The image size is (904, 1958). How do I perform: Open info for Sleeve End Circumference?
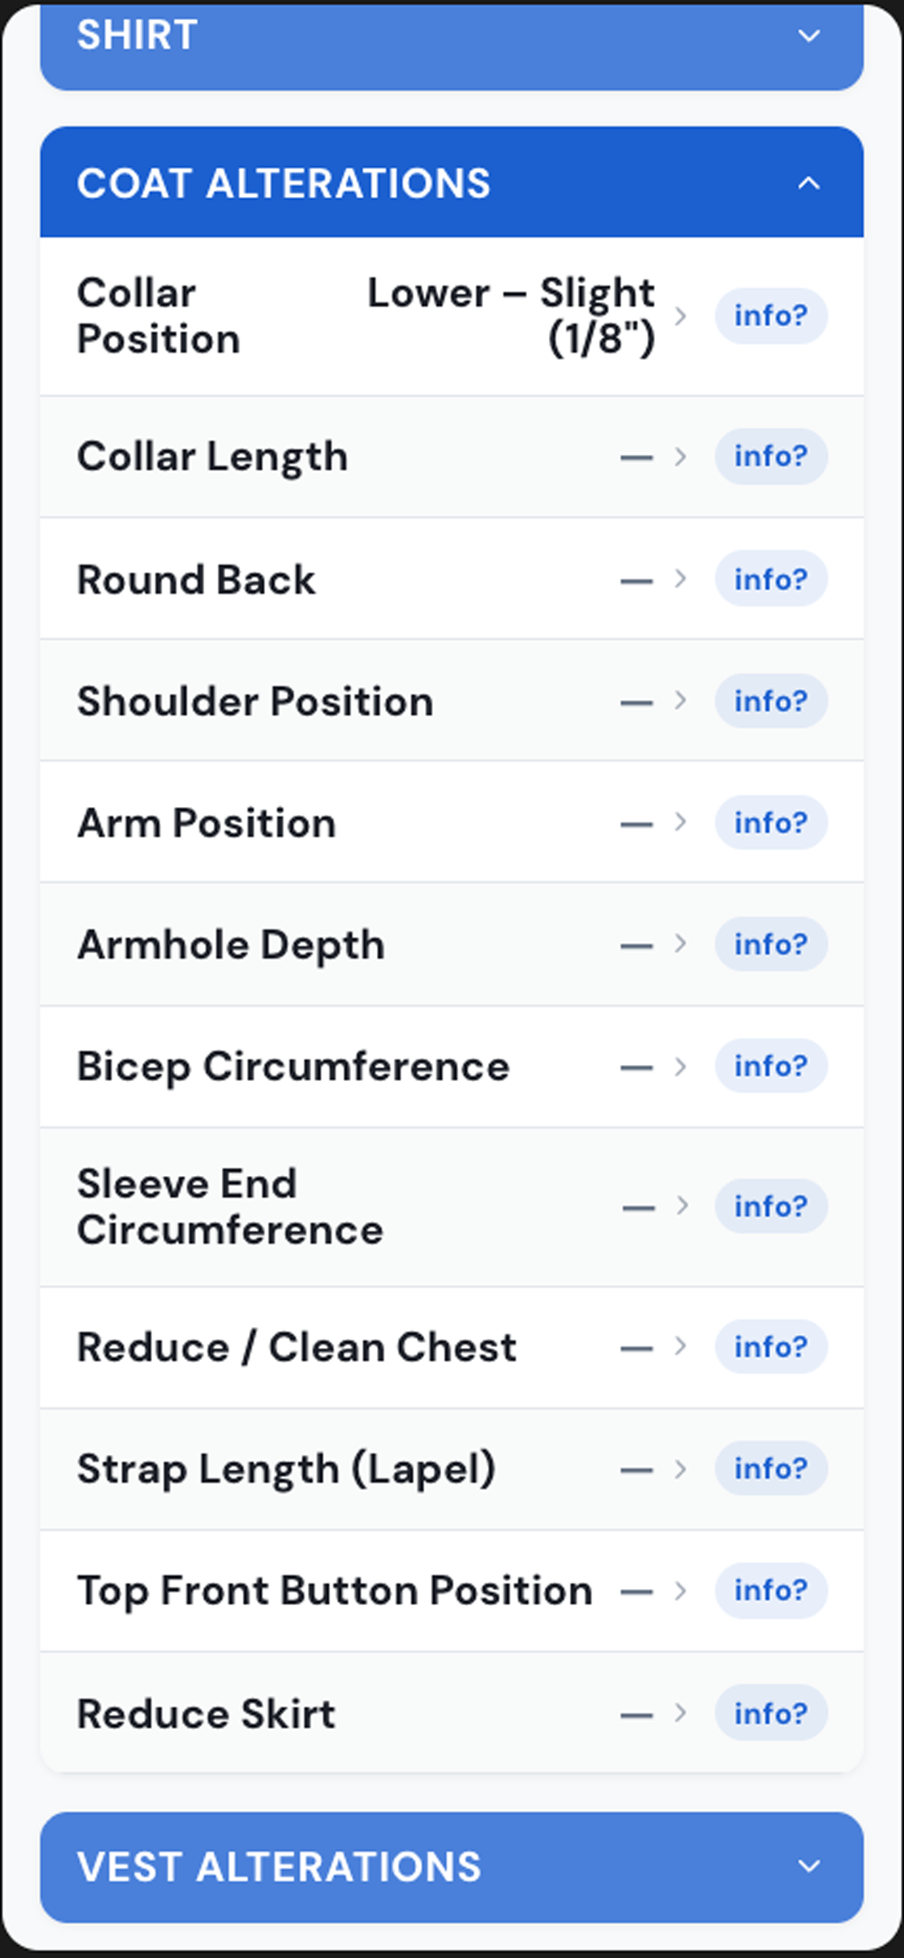(x=771, y=1206)
